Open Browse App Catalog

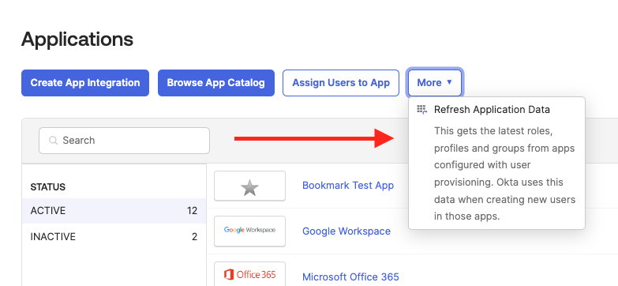(x=216, y=83)
